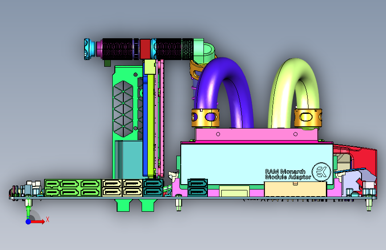Click the left screw hole on the pink plate

tap(218, 134)
